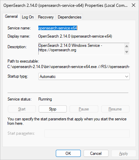Switch to the General tab

coord(11,16)
